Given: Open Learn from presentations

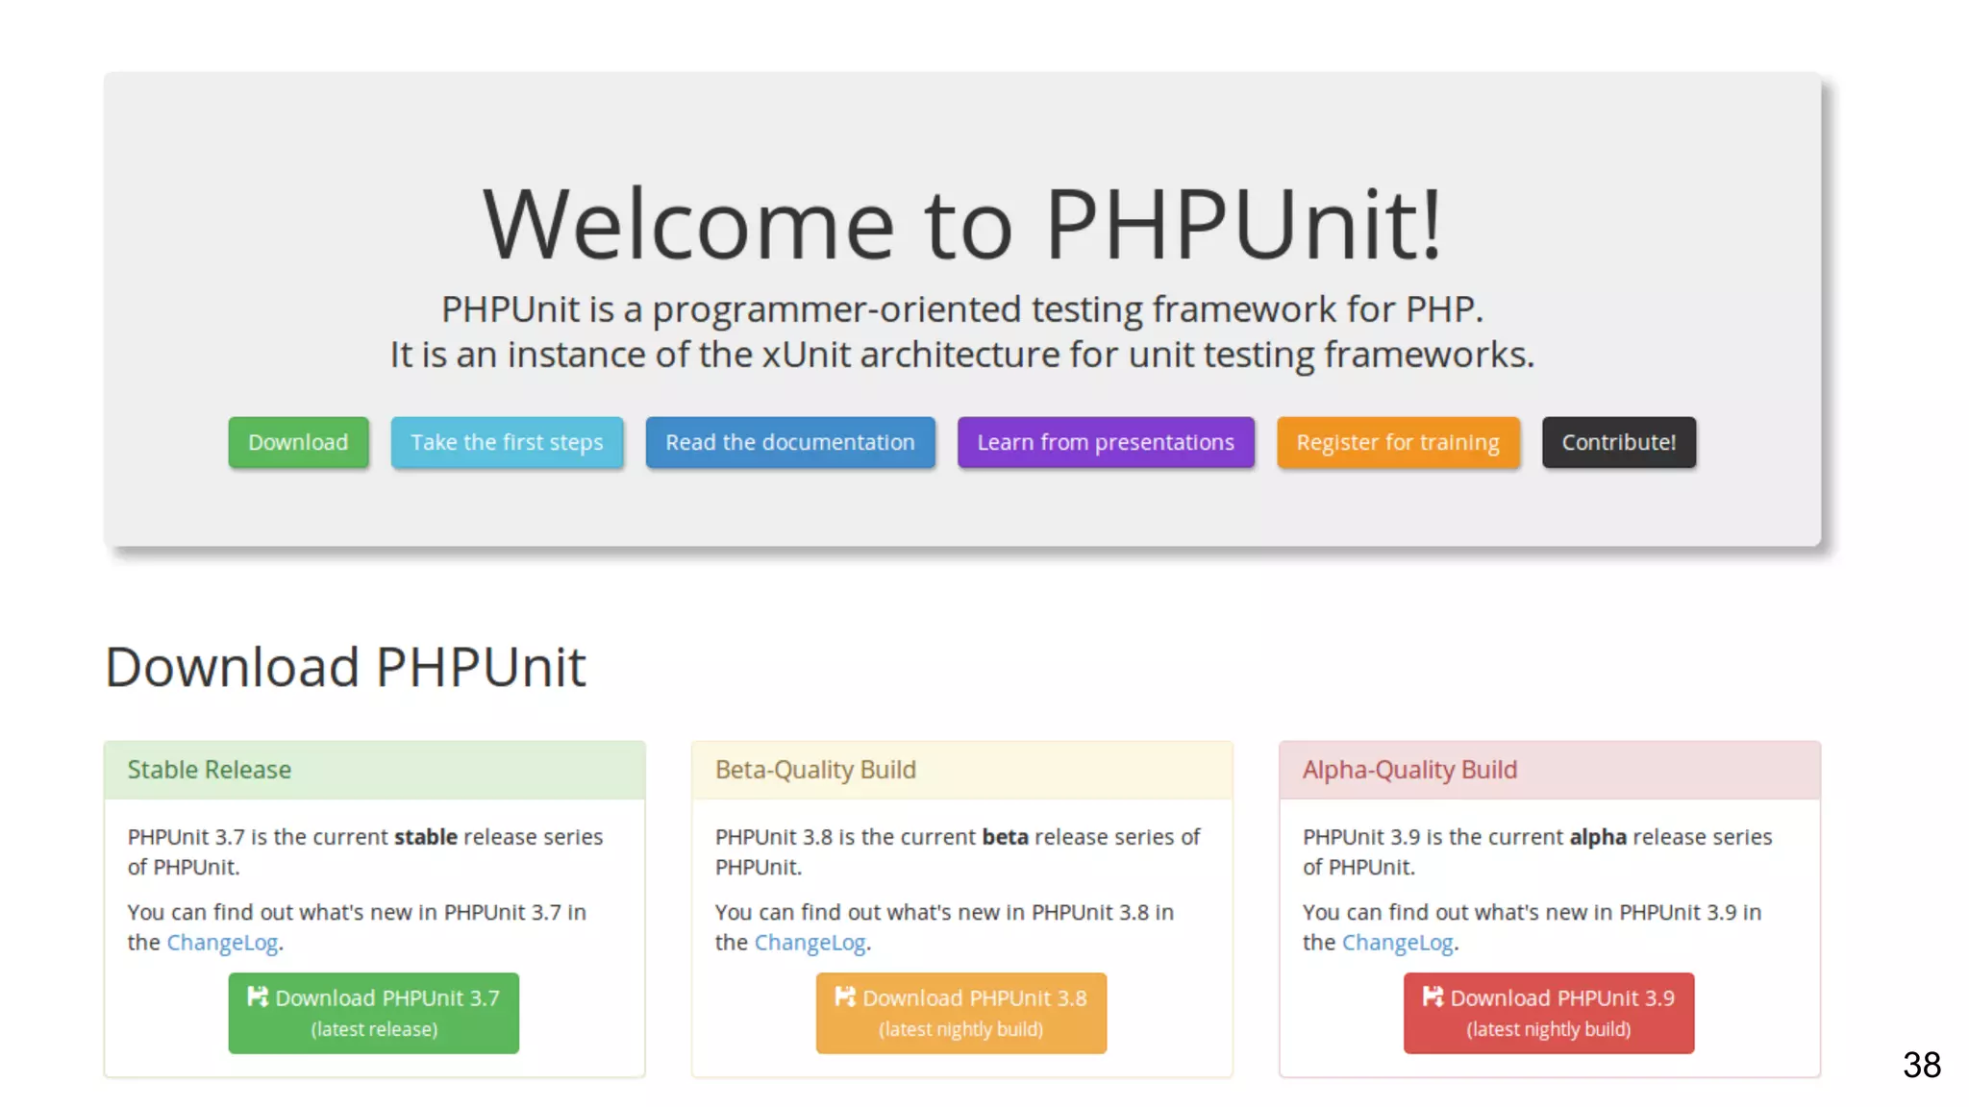Looking at the screenshot, I should click(x=1106, y=442).
